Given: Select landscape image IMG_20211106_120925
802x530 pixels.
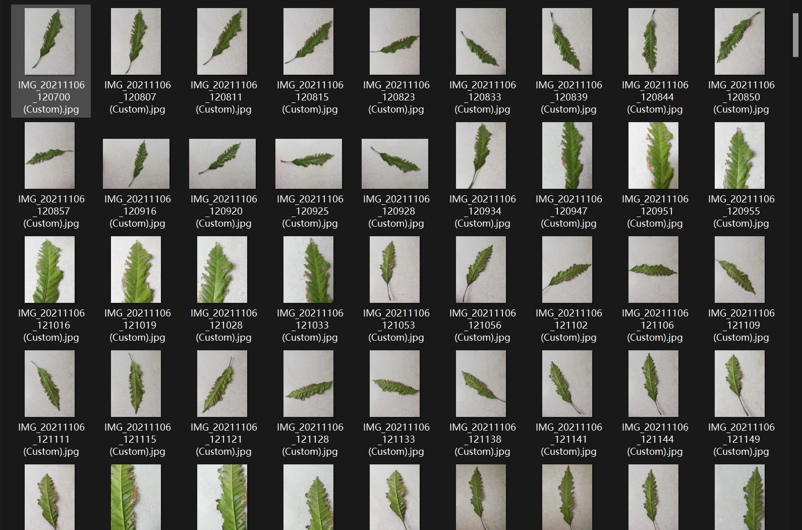Looking at the screenshot, I should click(309, 164).
